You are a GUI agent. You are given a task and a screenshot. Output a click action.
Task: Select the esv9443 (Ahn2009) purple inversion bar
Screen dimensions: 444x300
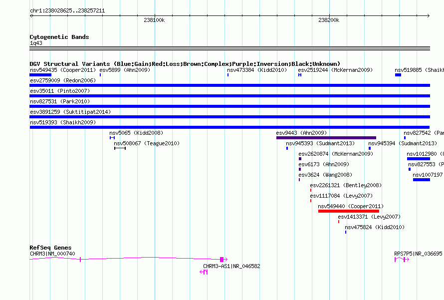326,138
